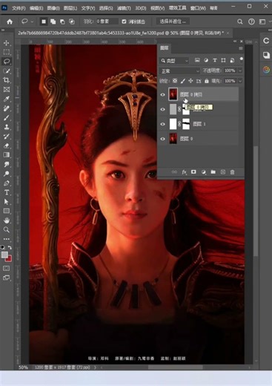
Task: Hide the 图层 1 layer
Action: (x=162, y=124)
